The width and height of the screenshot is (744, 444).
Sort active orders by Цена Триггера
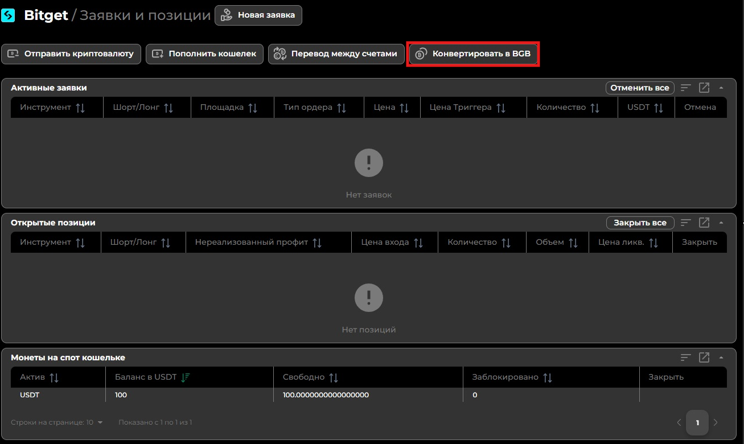coord(501,108)
